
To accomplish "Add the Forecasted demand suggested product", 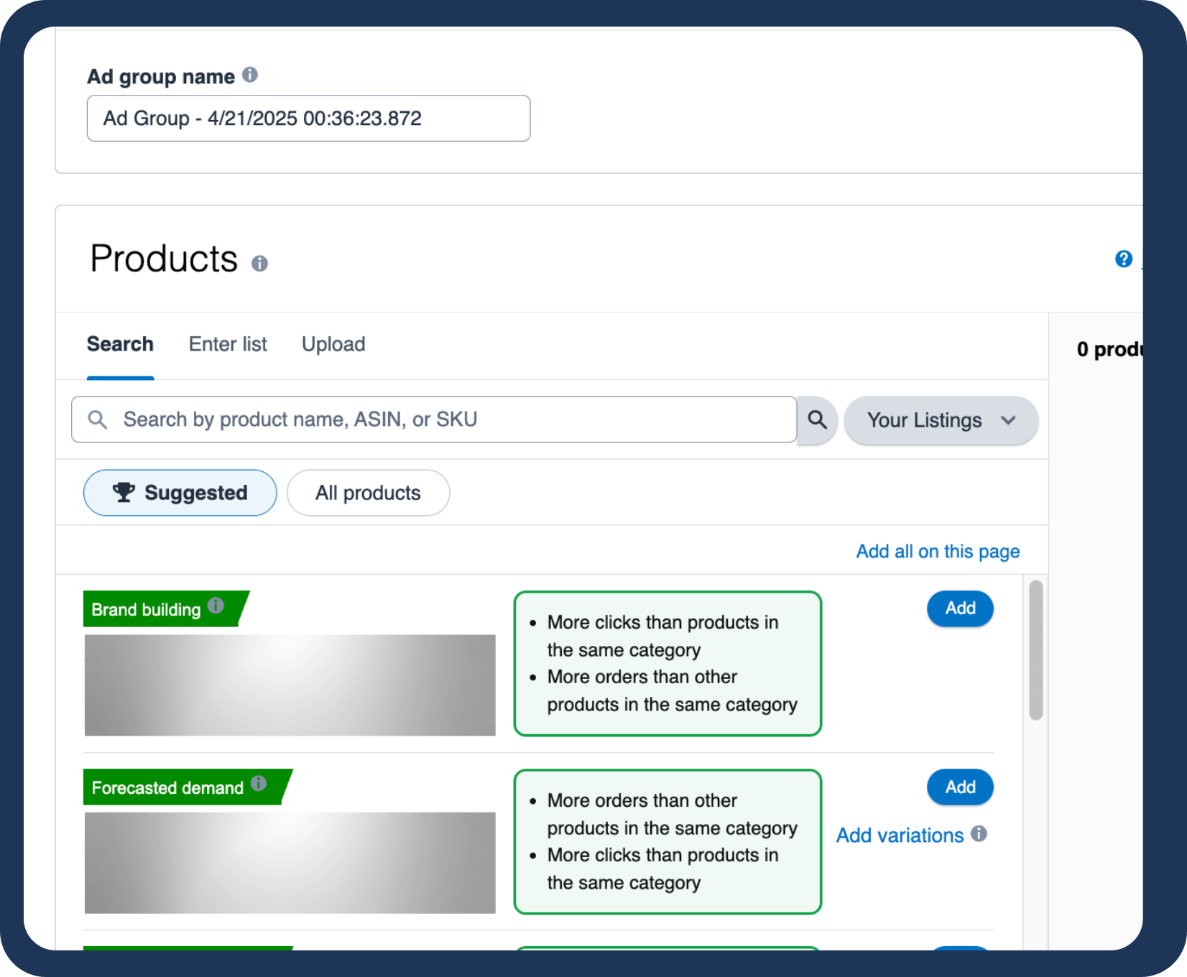I will click(960, 787).
